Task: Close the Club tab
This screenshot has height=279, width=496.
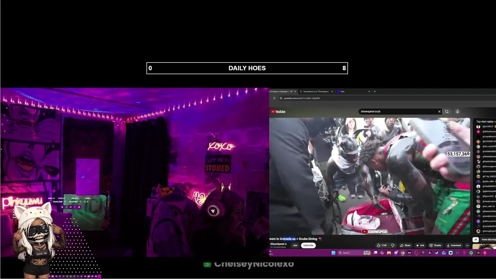Action: point(369,91)
